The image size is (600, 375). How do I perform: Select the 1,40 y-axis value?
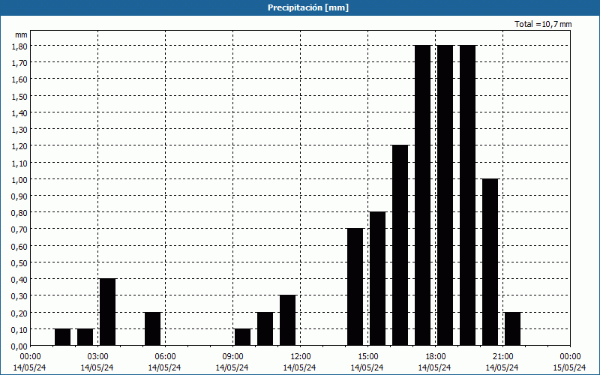[x=19, y=113]
